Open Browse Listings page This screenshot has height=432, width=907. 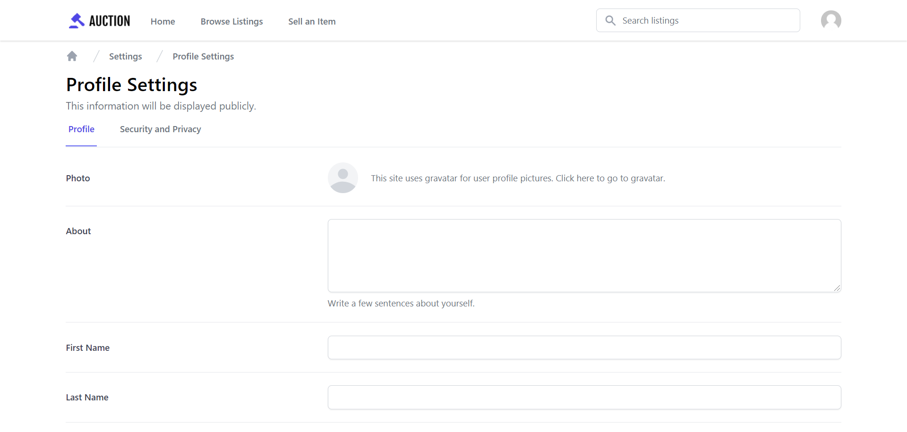pos(231,22)
